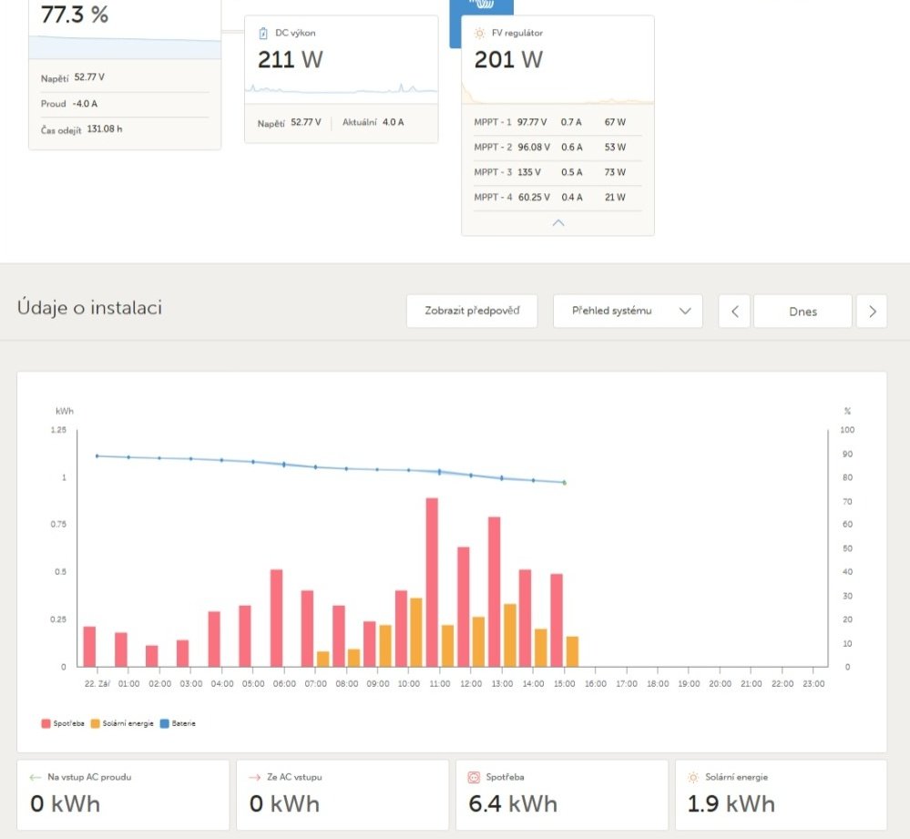Screen dimensions: 910x839
Task: Click the Dnes date button
Action: tap(803, 311)
